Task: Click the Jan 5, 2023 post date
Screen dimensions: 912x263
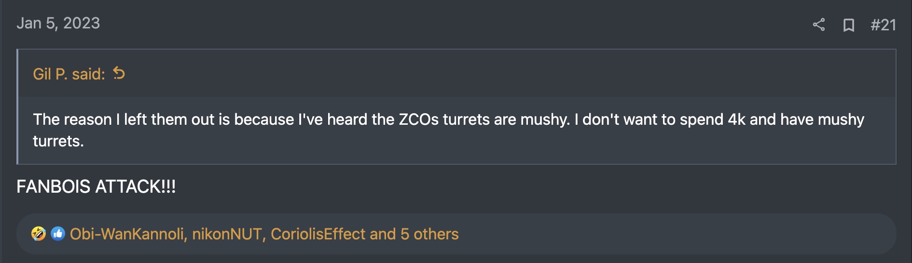Action: coord(58,23)
